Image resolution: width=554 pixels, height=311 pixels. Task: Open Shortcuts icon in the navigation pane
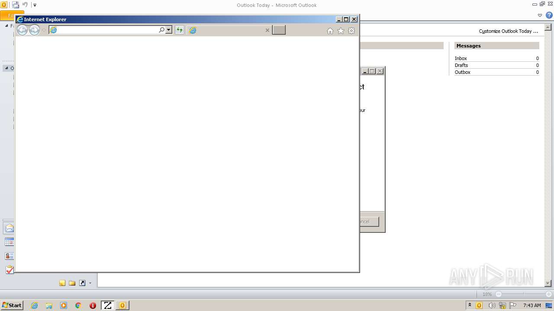click(82, 283)
